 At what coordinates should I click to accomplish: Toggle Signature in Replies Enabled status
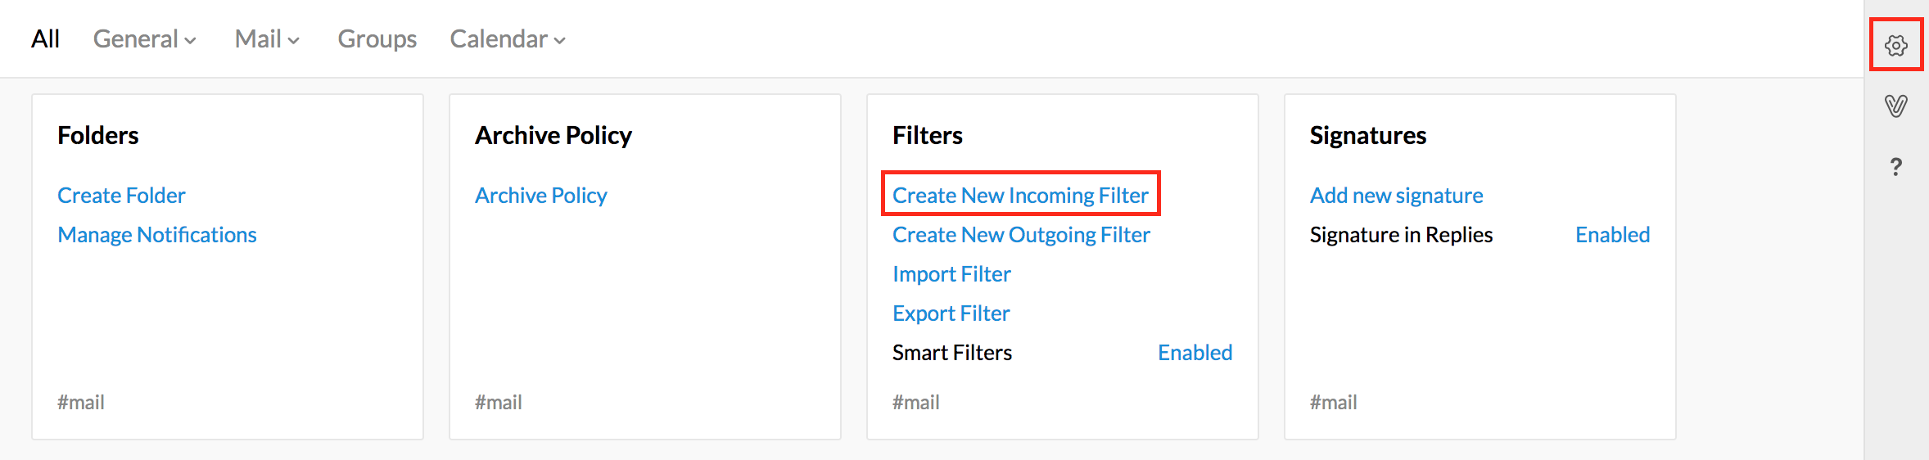click(1612, 235)
